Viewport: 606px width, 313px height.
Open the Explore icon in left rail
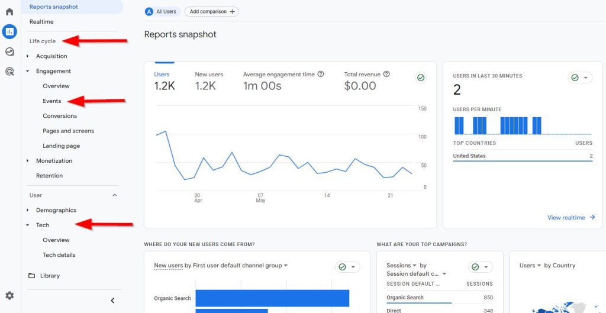click(x=9, y=51)
